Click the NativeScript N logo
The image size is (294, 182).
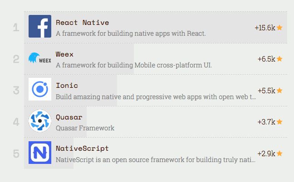tap(40, 153)
